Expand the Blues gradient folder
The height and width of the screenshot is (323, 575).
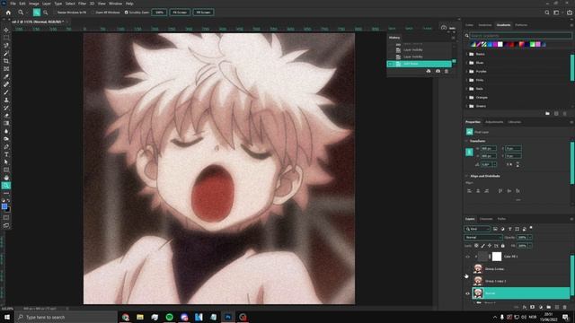point(467,63)
